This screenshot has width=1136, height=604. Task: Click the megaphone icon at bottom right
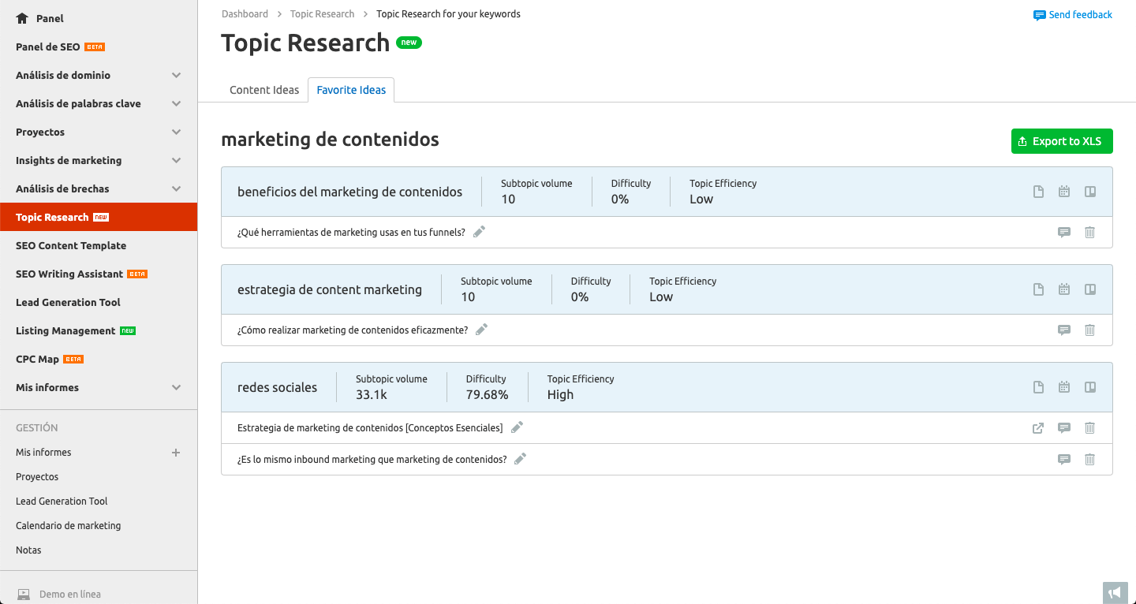coord(1114,592)
